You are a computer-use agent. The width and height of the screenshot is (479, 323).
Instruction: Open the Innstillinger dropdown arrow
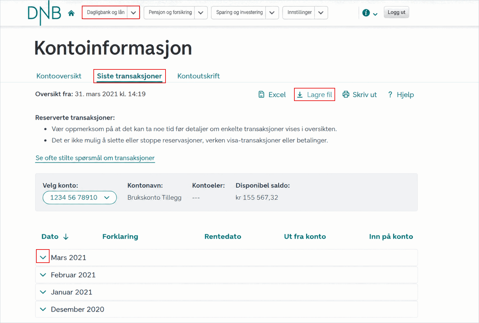(x=321, y=13)
